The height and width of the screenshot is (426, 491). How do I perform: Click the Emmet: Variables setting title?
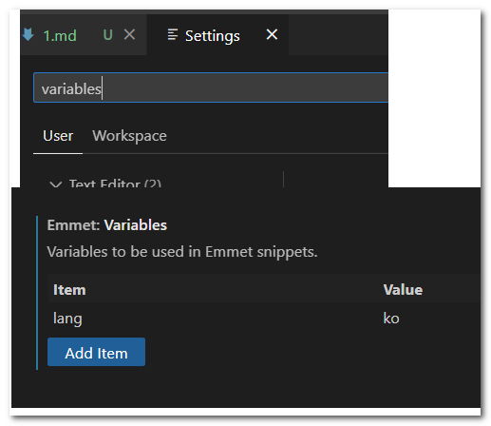(x=107, y=225)
